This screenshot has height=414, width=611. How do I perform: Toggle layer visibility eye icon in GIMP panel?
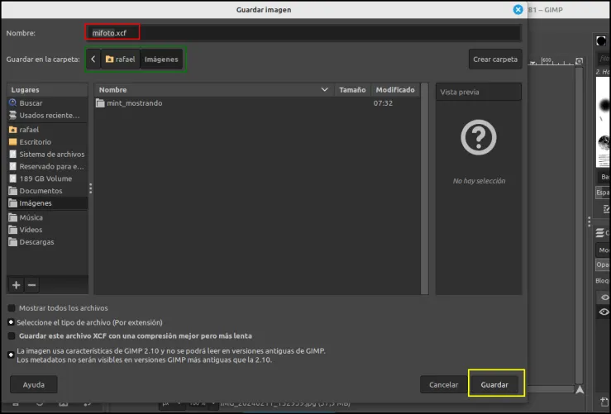pos(604,312)
